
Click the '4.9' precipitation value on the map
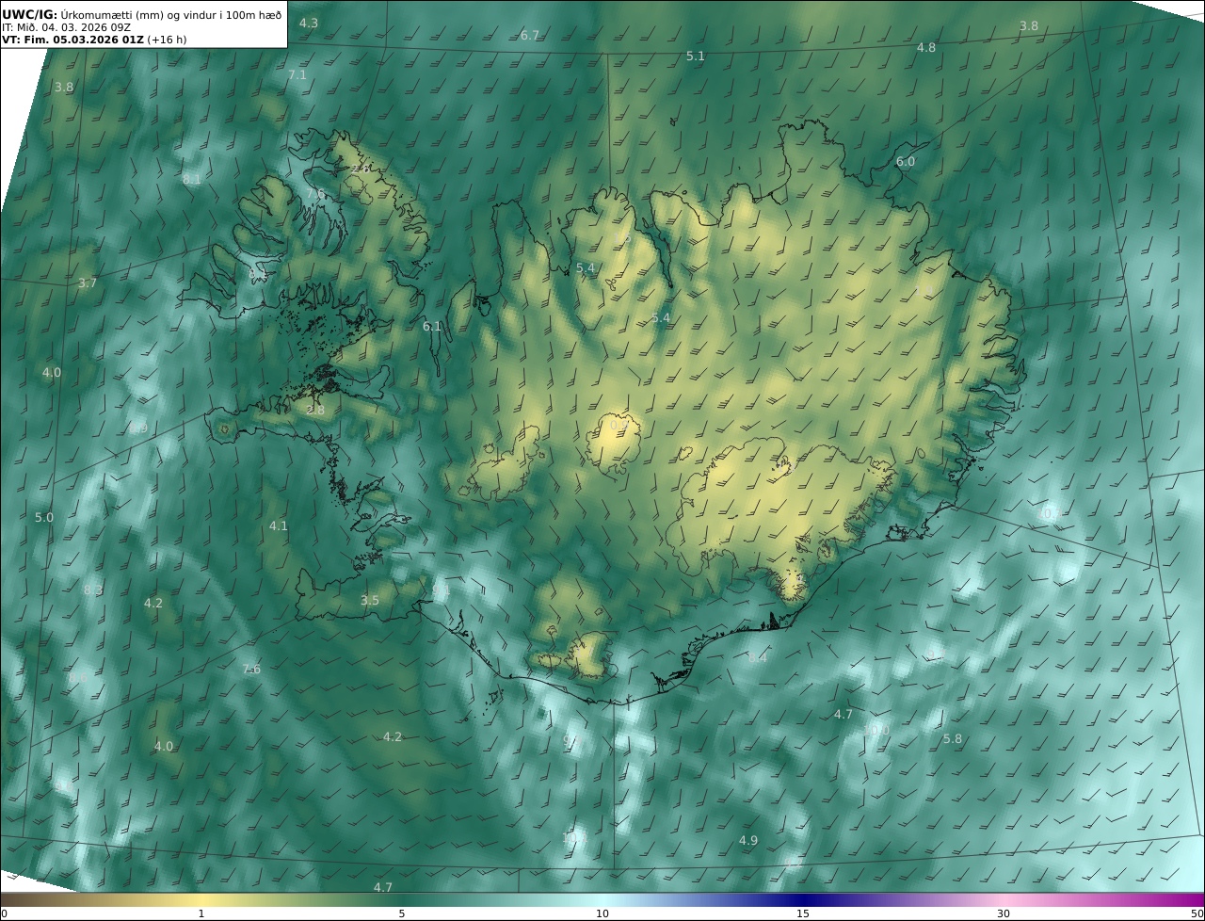tap(748, 840)
